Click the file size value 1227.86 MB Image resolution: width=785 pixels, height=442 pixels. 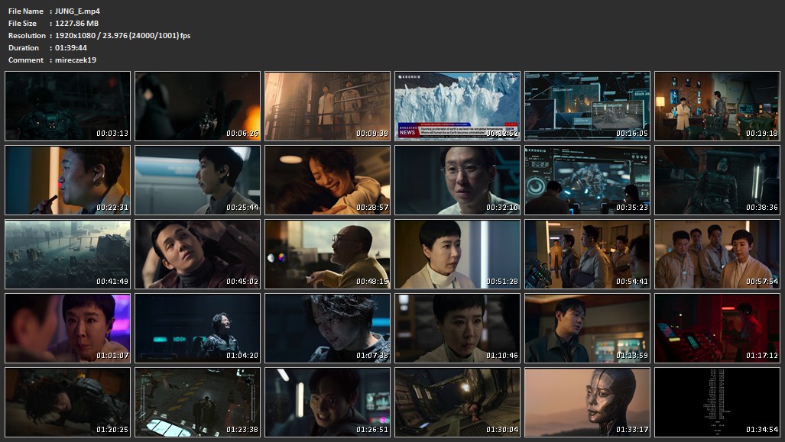pos(76,24)
